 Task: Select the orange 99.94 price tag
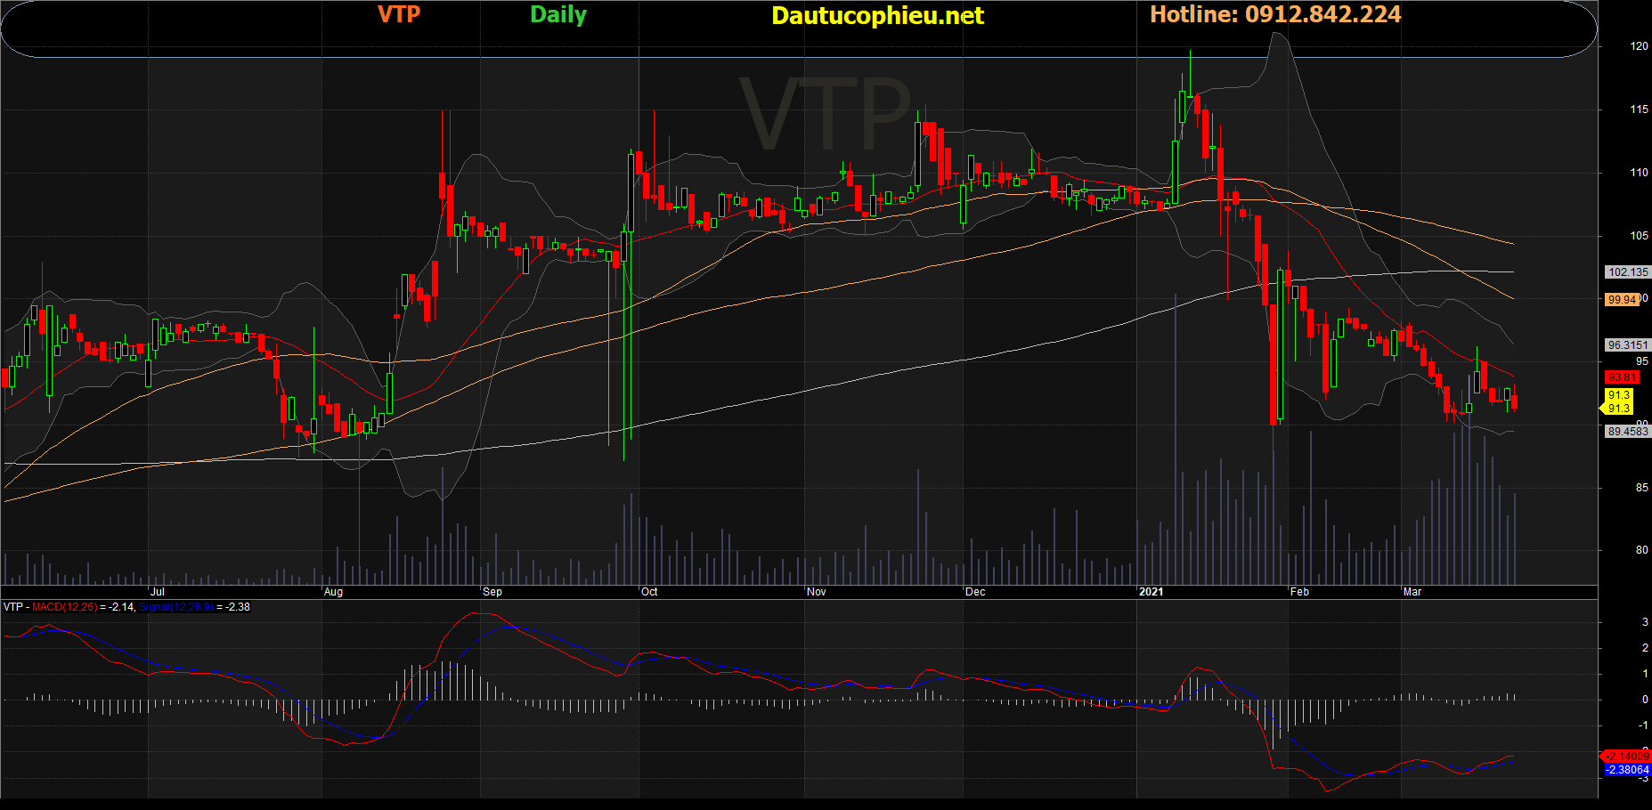(x=1622, y=300)
